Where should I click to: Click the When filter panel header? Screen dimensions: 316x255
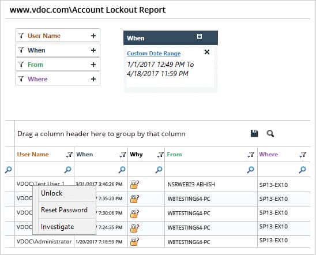click(171, 38)
